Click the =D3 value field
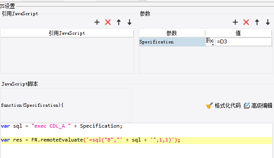The height and width of the screenshot is (158, 274). point(244,42)
